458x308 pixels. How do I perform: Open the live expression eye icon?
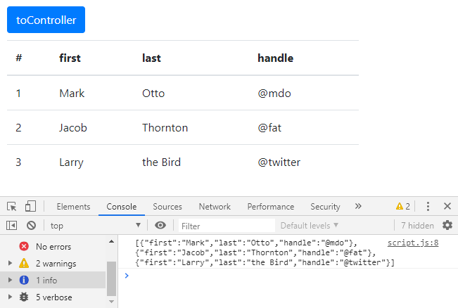[160, 226]
